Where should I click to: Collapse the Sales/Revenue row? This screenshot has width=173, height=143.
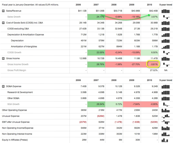(x=3, y=11)
